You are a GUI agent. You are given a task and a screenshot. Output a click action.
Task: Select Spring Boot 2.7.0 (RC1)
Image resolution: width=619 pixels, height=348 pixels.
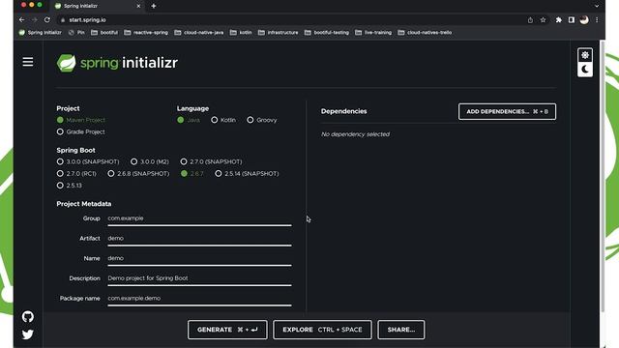pos(60,174)
